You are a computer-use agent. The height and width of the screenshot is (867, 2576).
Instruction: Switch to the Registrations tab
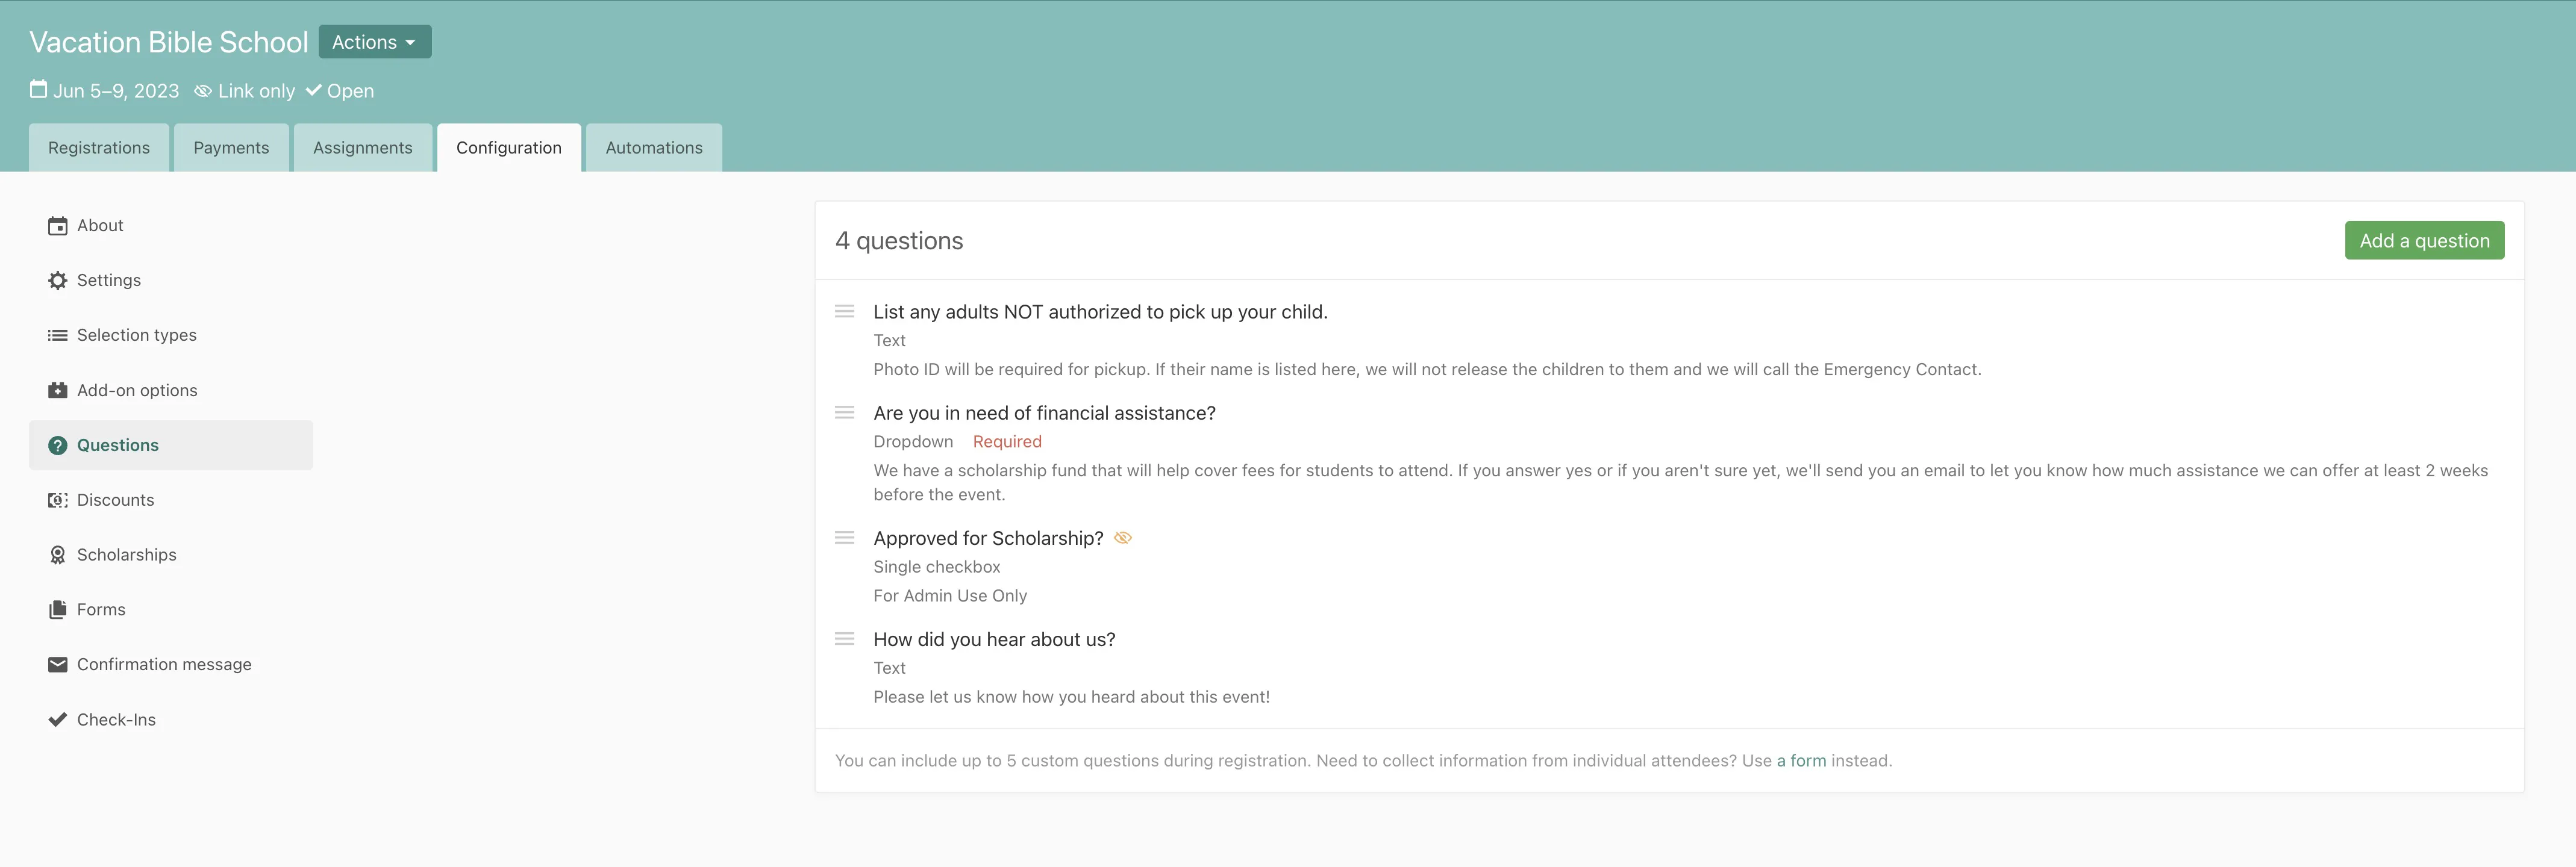coord(99,148)
